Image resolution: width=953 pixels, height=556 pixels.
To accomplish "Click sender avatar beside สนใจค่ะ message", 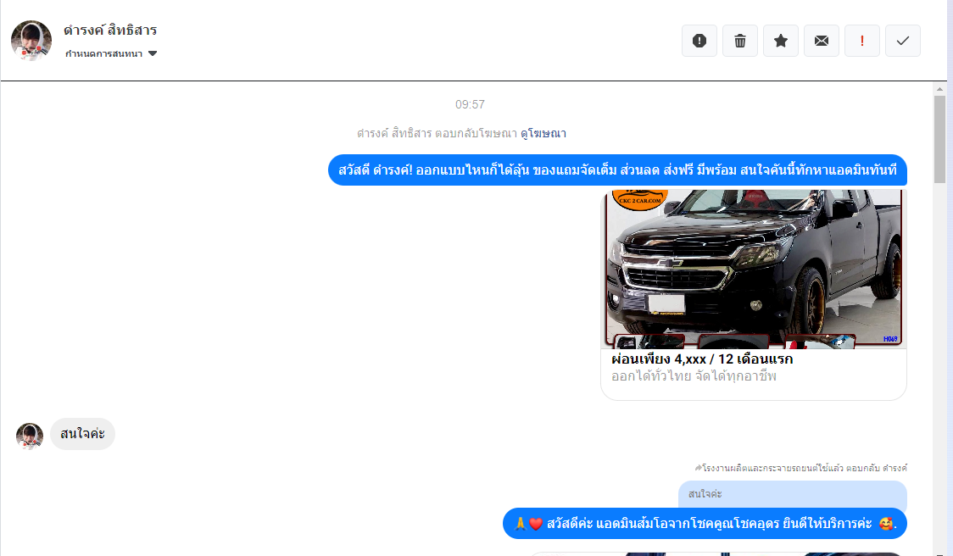I will click(30, 436).
